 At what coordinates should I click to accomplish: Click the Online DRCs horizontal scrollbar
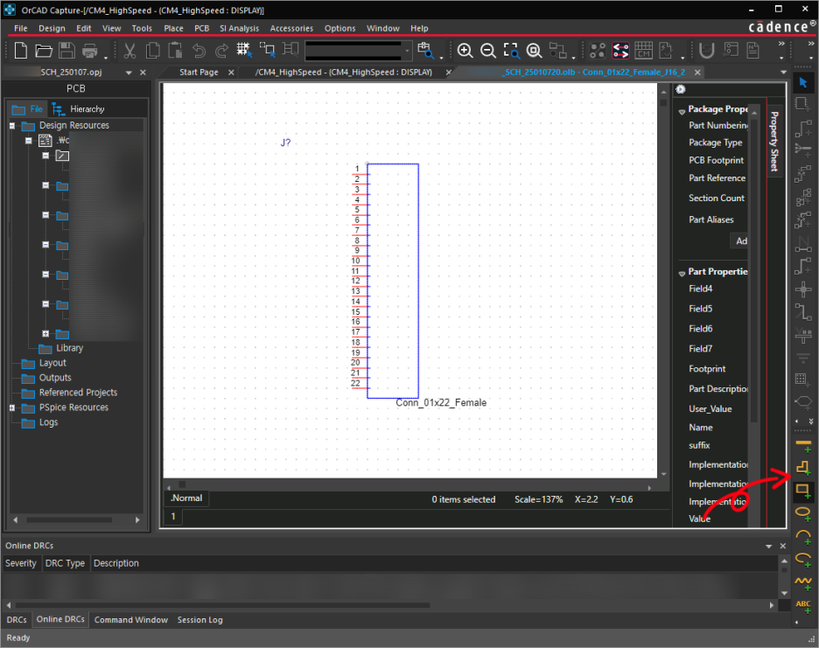[x=222, y=605]
